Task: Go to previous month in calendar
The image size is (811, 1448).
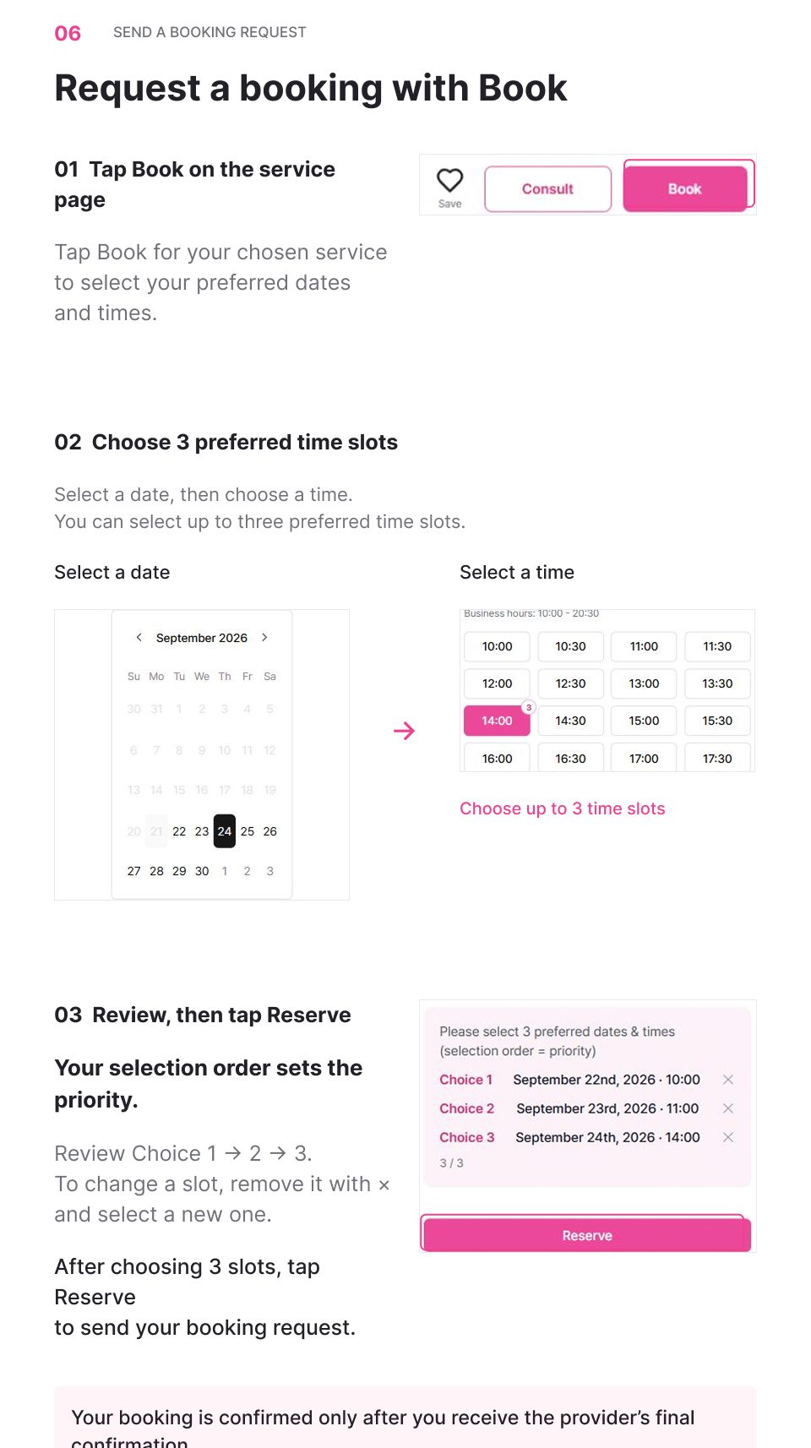Action: coord(139,638)
